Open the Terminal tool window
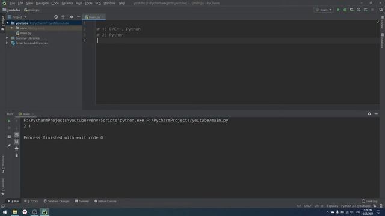This screenshot has height=216, width=385. click(x=82, y=201)
